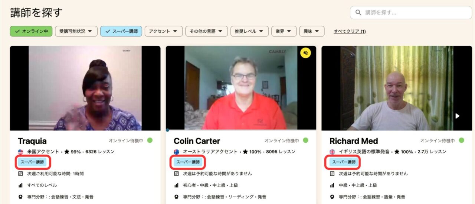Open the 推奨レベル dropdown
The width and height of the screenshot is (475, 204).
click(249, 31)
